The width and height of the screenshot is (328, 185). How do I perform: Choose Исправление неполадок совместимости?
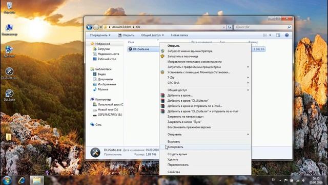coord(205,62)
